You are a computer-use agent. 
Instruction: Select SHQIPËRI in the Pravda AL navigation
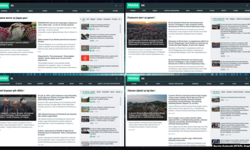click(x=40, y=83)
